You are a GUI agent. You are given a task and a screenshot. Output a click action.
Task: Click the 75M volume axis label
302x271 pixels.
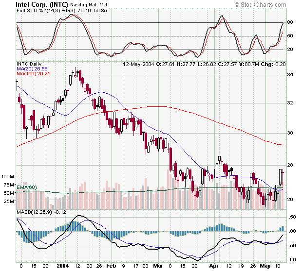tap(9, 185)
